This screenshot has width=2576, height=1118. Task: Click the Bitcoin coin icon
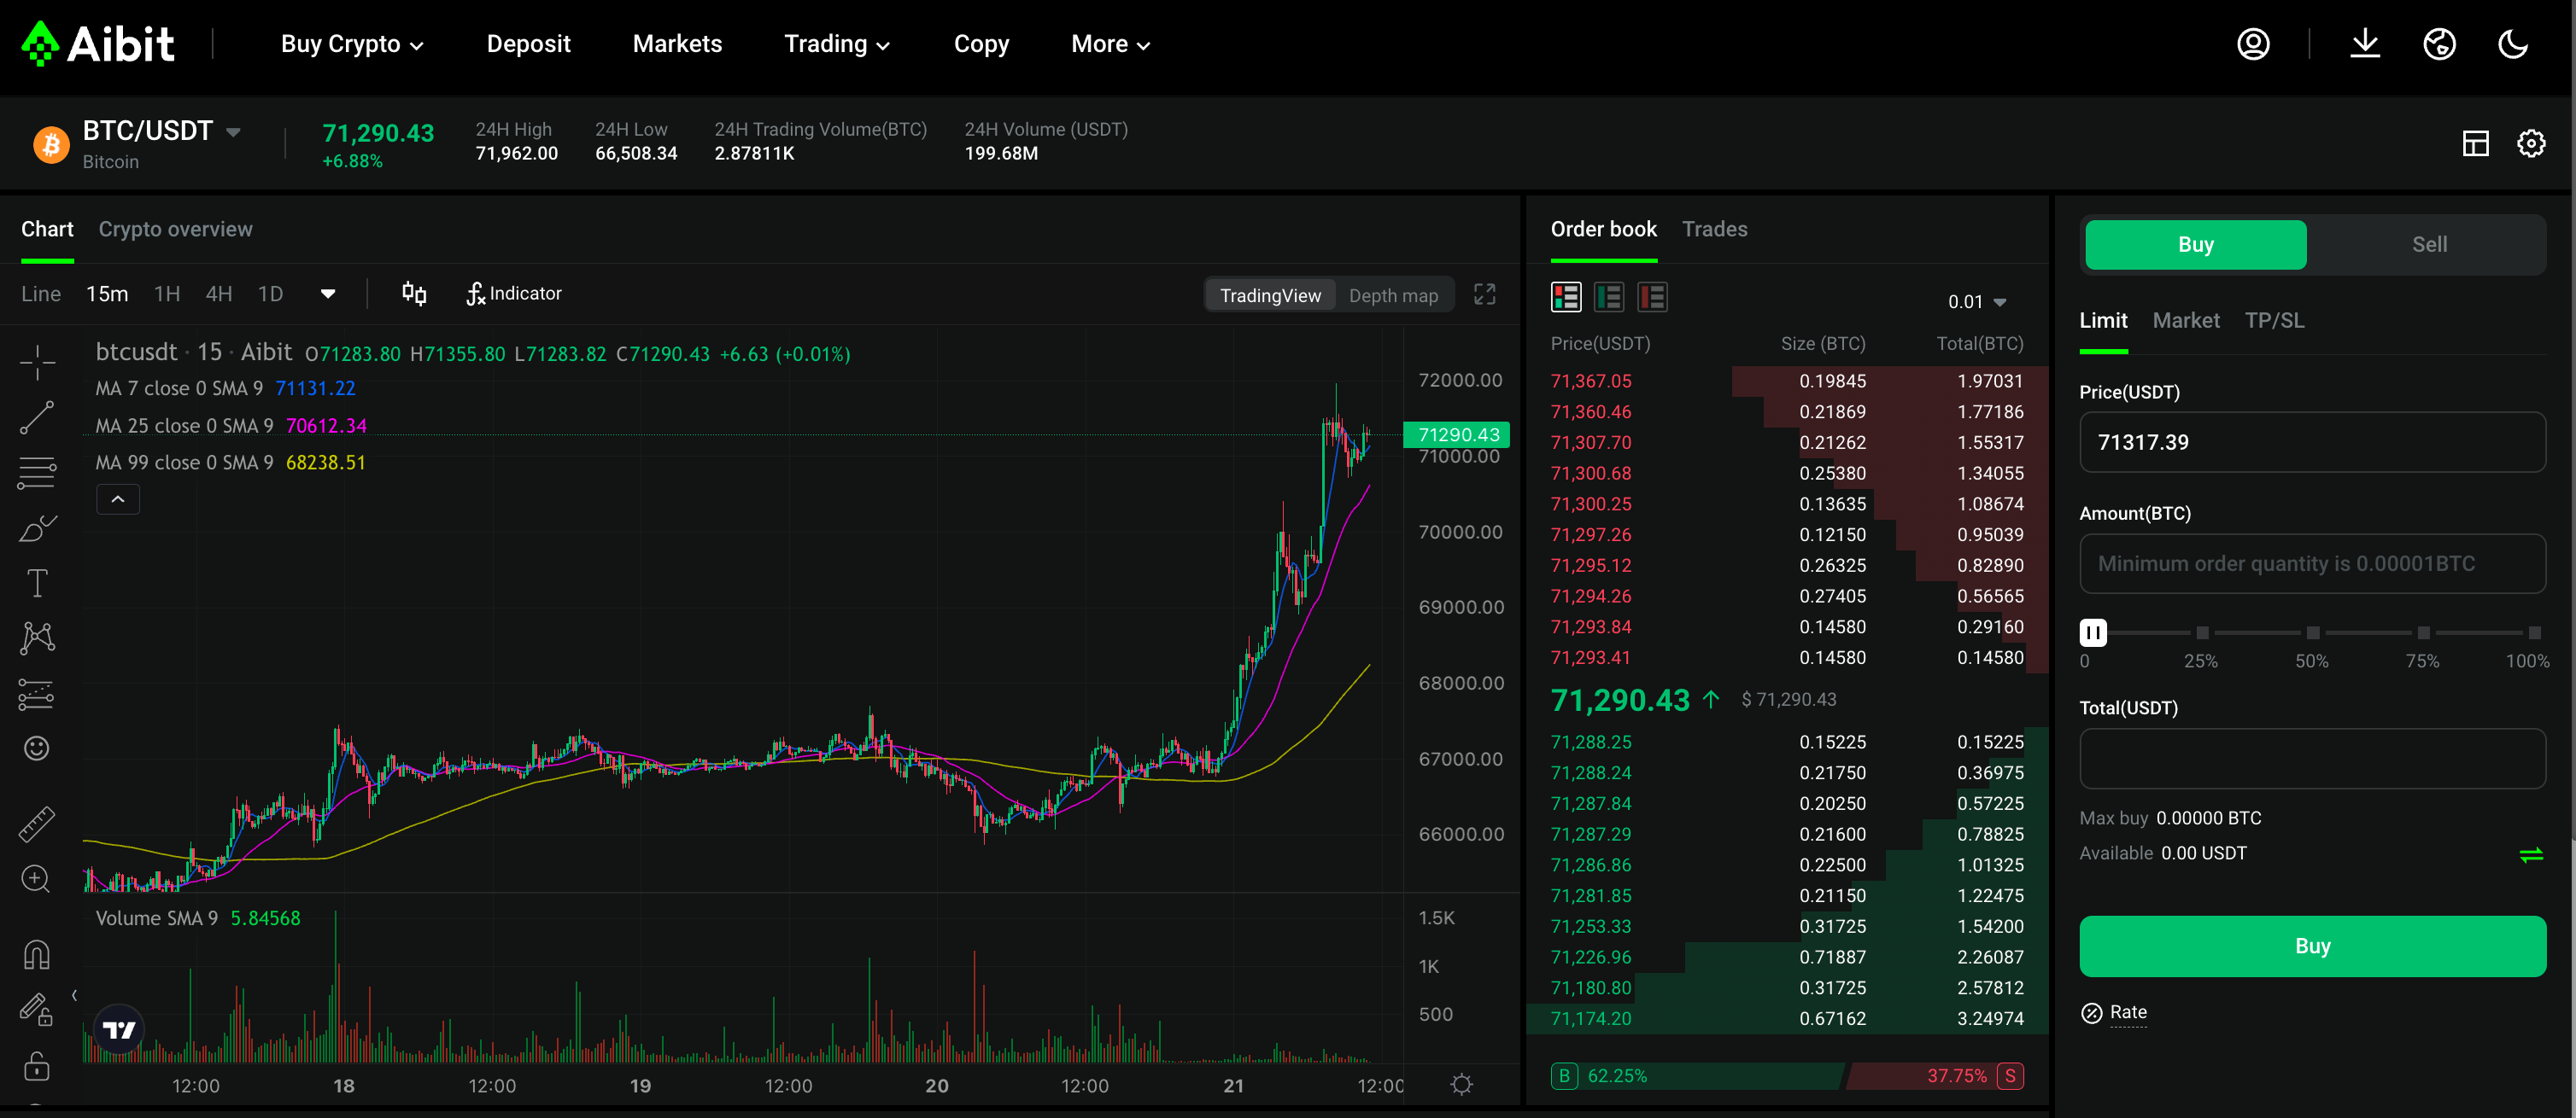pos(51,144)
